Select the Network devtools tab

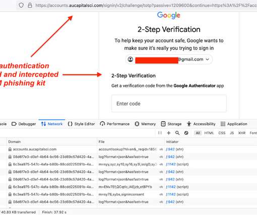coord(52,124)
